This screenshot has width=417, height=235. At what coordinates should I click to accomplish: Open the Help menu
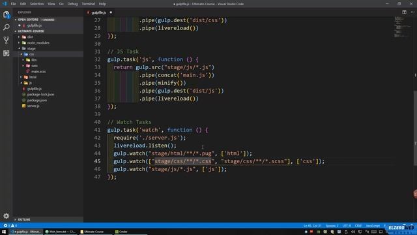pos(102,4)
